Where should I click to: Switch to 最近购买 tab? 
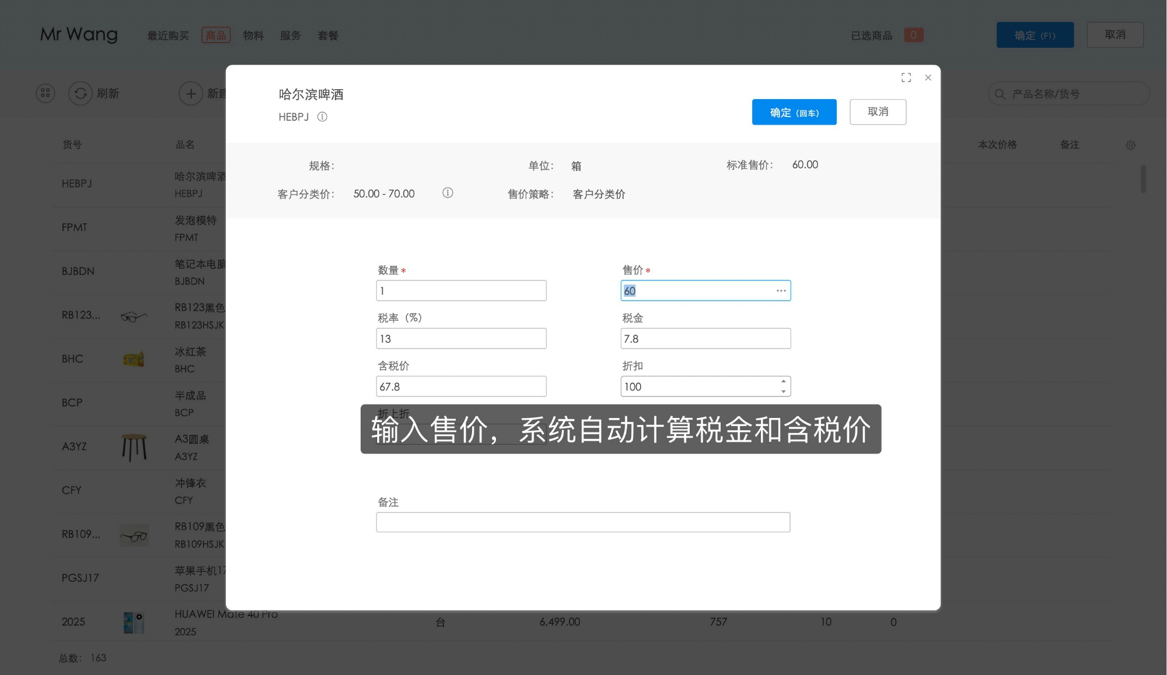tap(168, 36)
